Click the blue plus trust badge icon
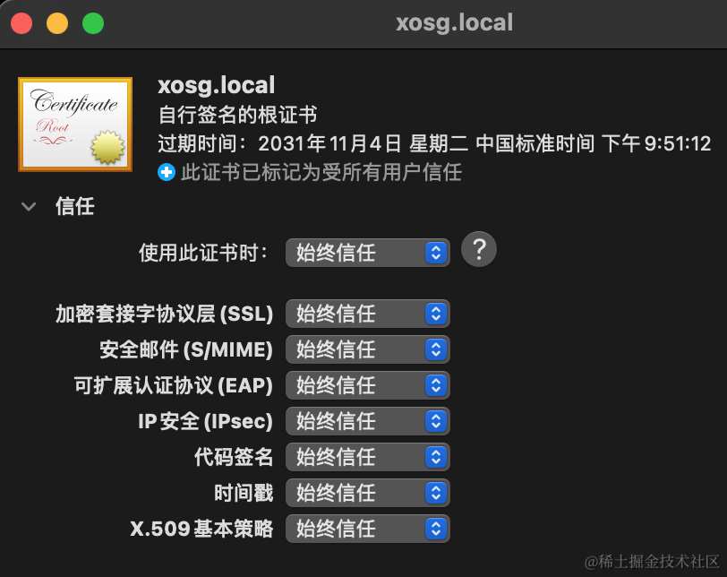Image resolution: width=727 pixels, height=577 pixels. [x=167, y=172]
